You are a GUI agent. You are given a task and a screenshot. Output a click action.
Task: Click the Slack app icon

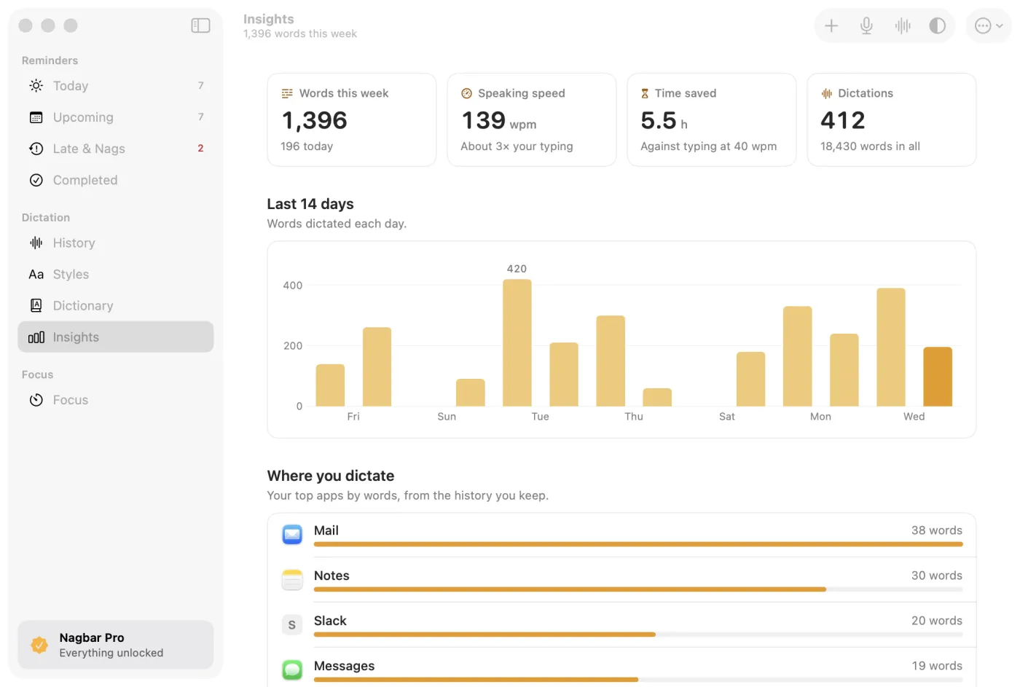pos(292,625)
